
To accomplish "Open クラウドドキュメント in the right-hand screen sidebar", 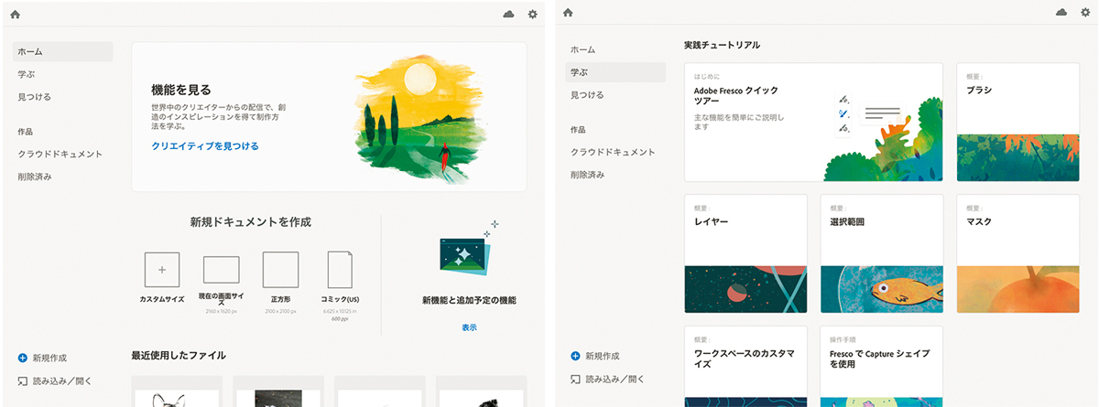I will 613,152.
